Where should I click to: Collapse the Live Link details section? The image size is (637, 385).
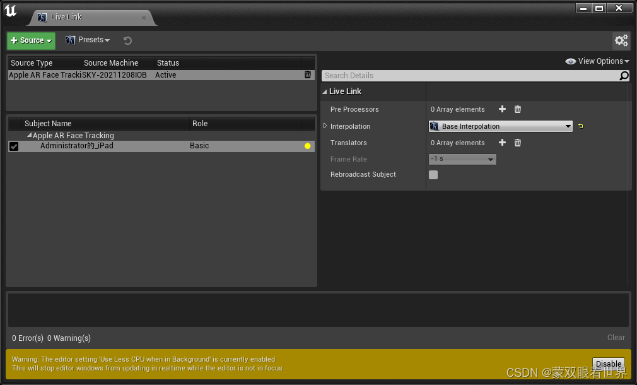325,92
